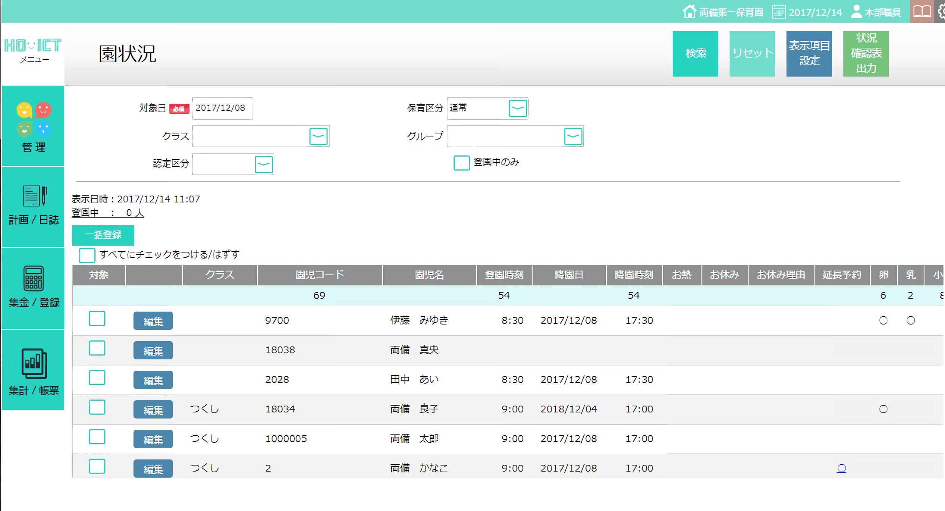
Task: Click child code 1000005
Action: pyautogui.click(x=286, y=439)
